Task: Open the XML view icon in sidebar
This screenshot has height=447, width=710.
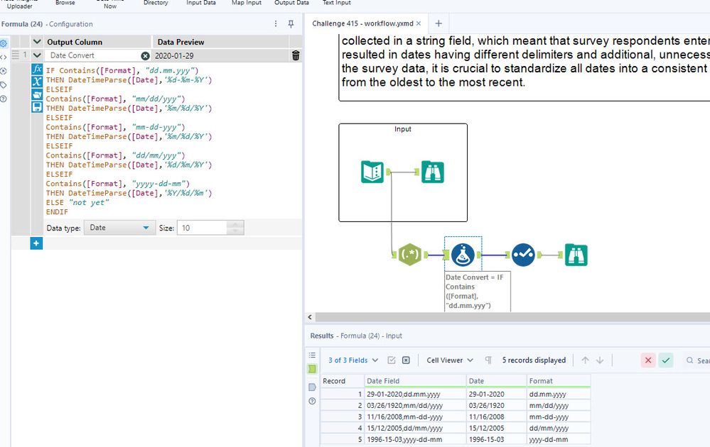Action: tap(4, 57)
